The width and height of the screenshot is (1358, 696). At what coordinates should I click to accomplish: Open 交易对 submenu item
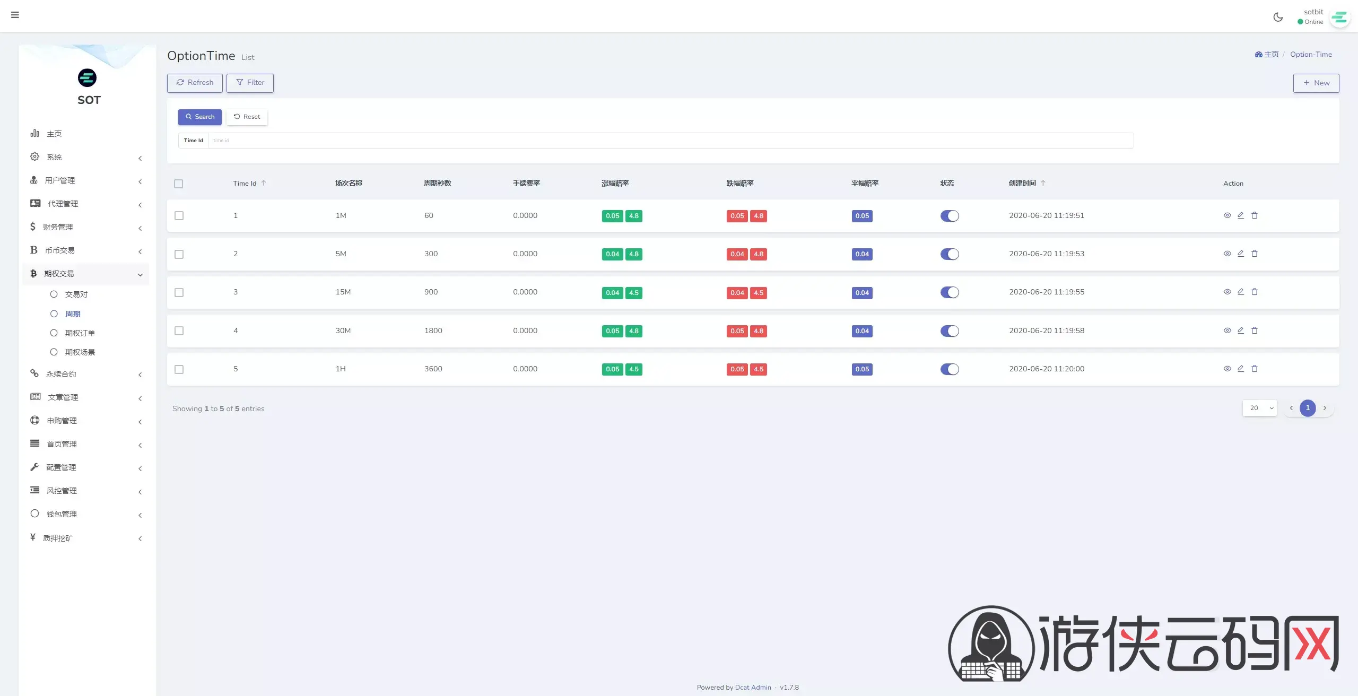click(x=76, y=294)
